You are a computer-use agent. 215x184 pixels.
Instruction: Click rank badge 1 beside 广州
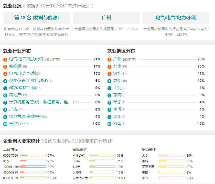109,60
